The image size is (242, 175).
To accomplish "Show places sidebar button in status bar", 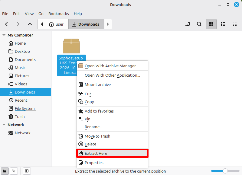I will pyautogui.click(x=5, y=171).
